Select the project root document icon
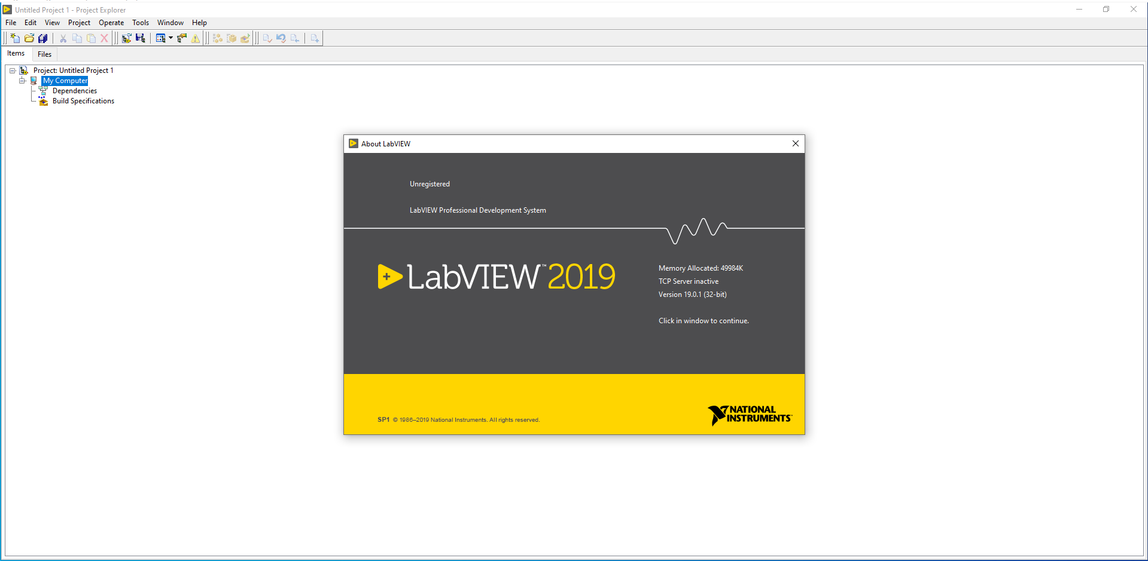Screen dimensions: 1148x561 [x=24, y=70]
